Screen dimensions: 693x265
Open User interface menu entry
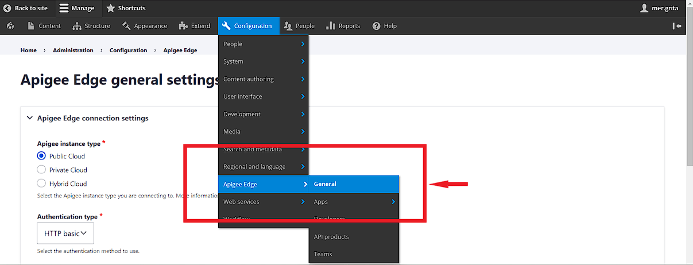point(264,96)
